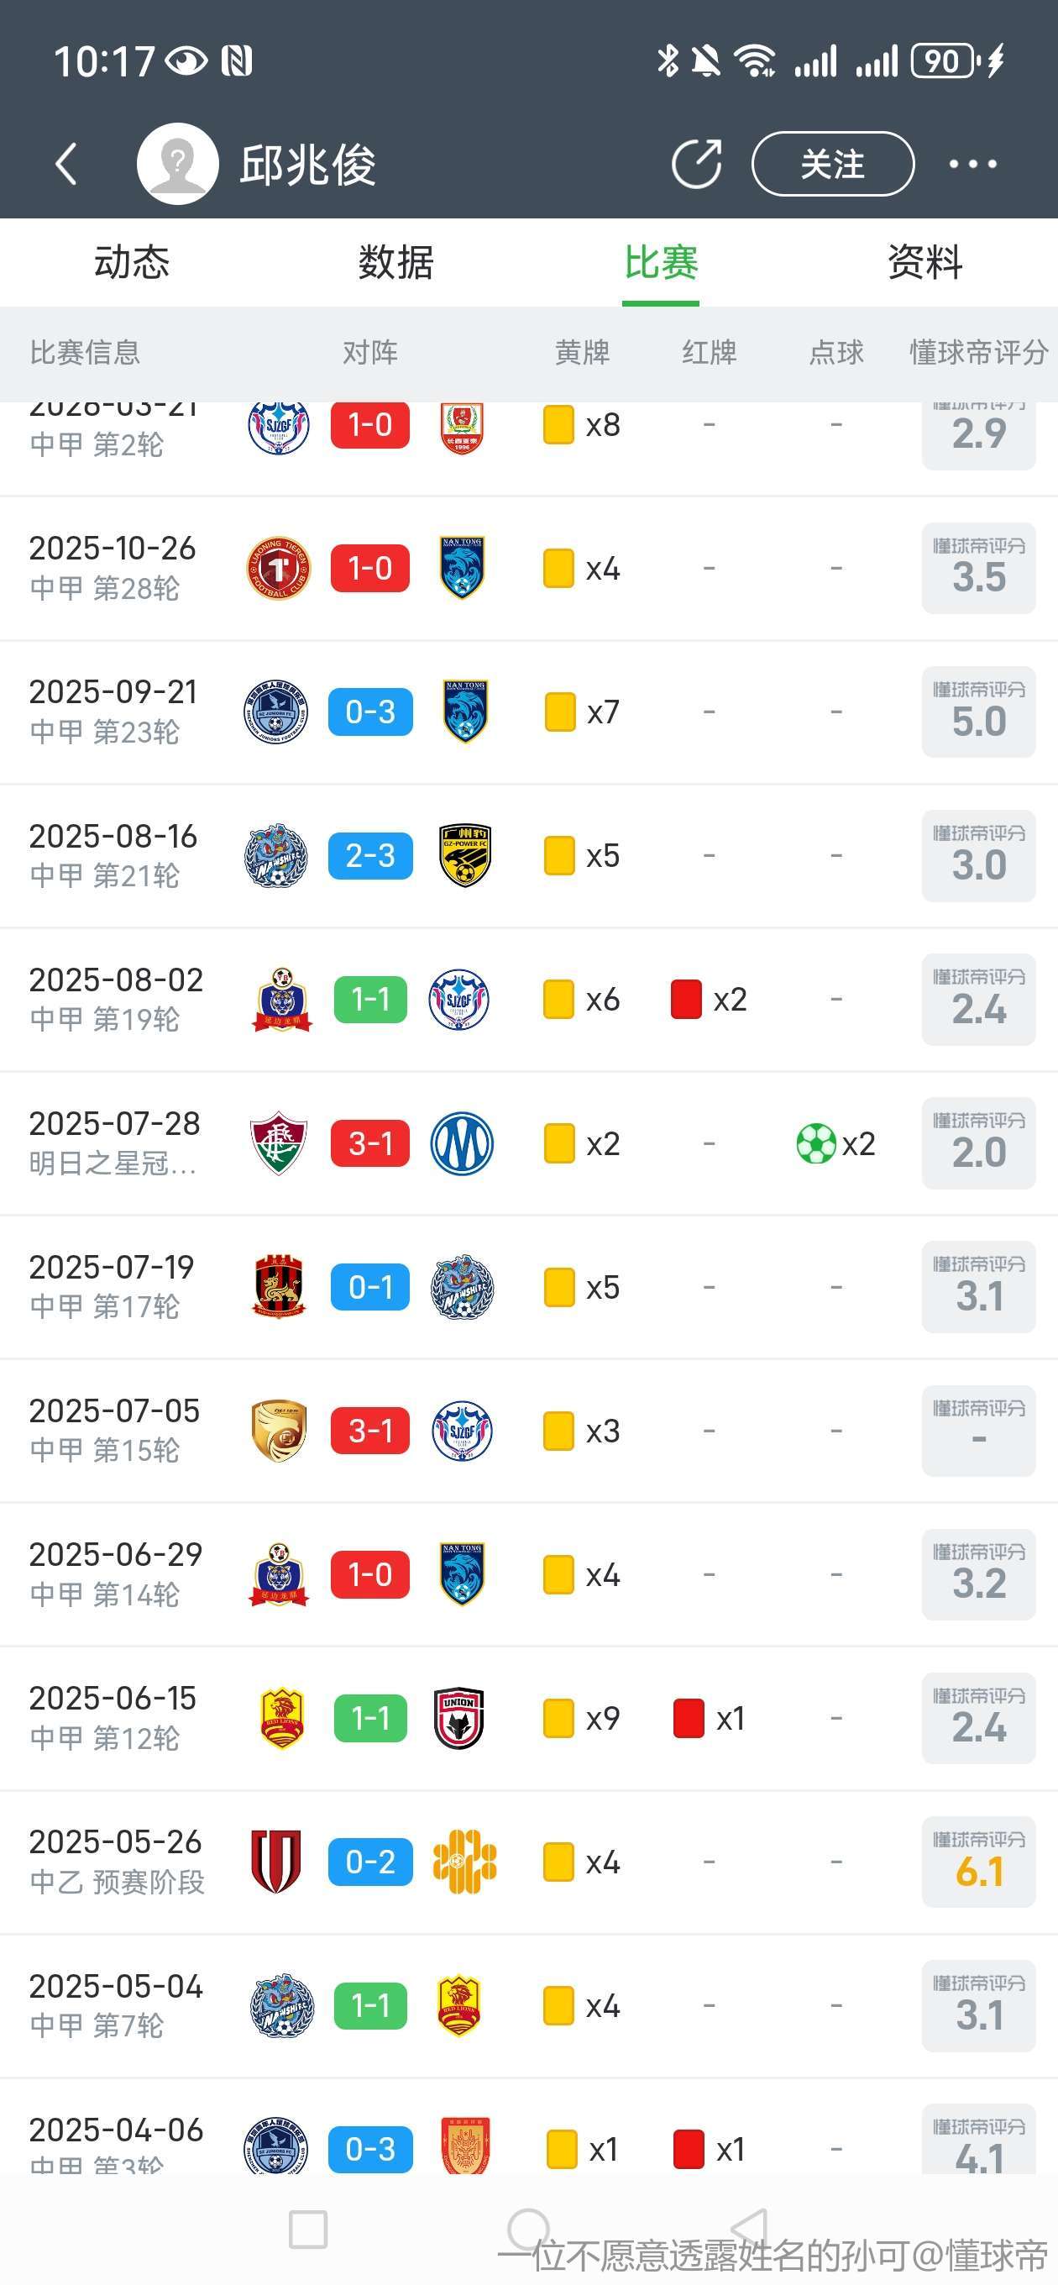Open the three-dot more options menu
Image resolution: width=1058 pixels, height=2285 pixels.
click(x=972, y=164)
